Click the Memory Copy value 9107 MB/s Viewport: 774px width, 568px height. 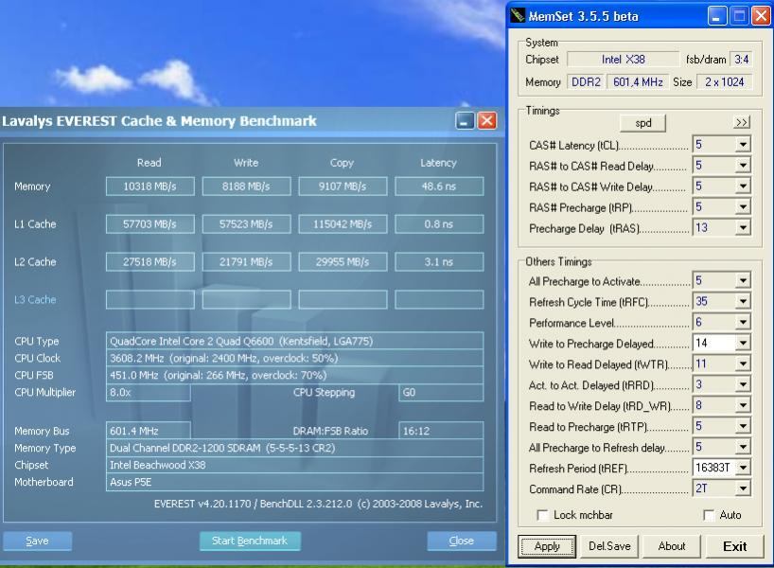click(343, 186)
